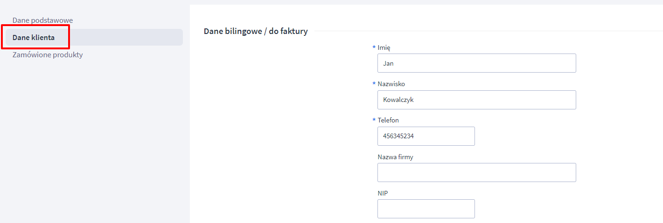Focus the Nazwisko field with Kowalczyk

tap(476, 100)
